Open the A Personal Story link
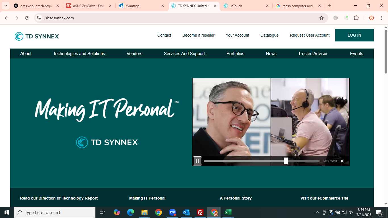 [236, 198]
